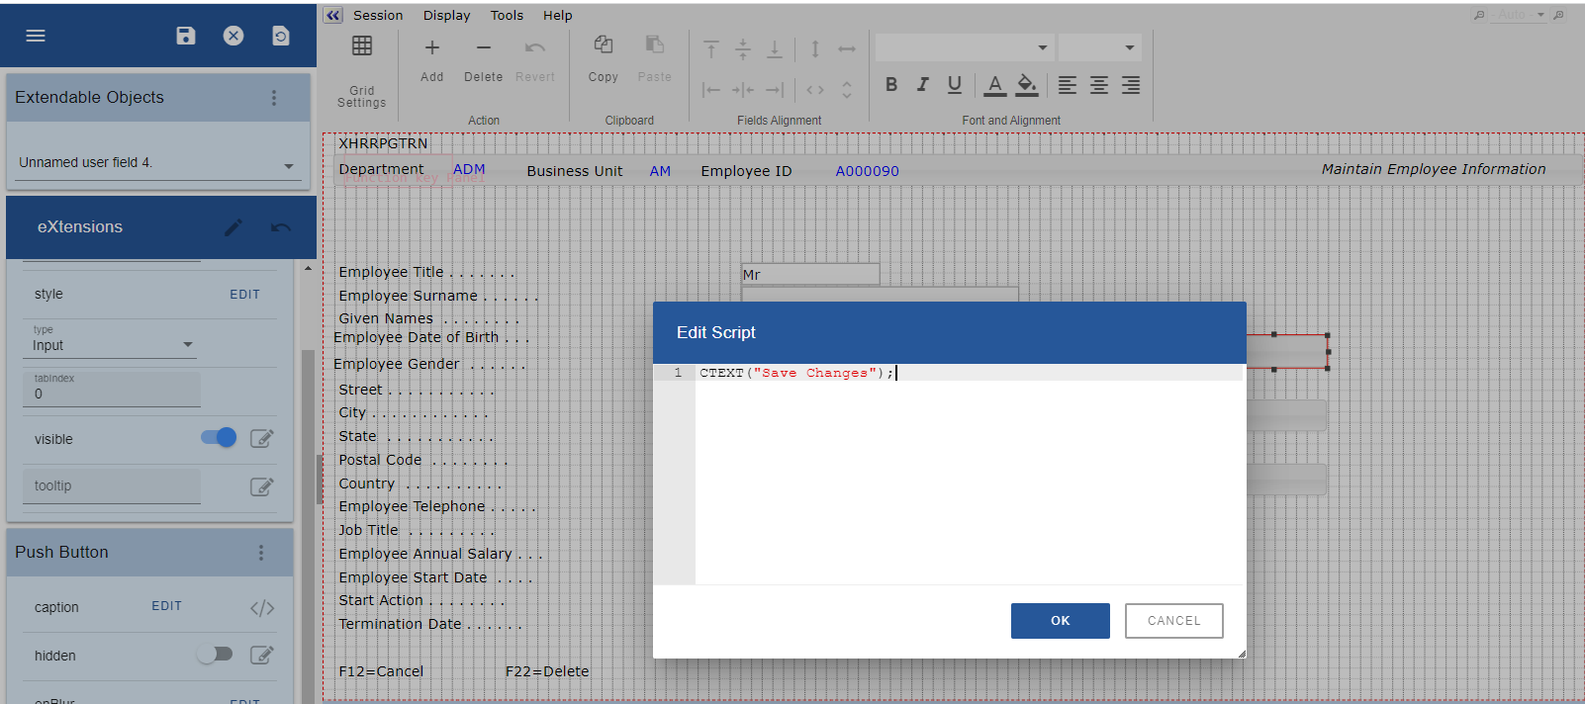Open the font name dropdown

[x=1042, y=47]
